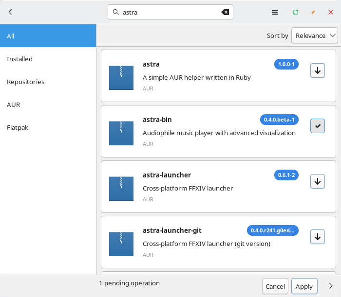Open the astra-launcher-git version 0.4.0.r241 badge
This screenshot has width=341, height=297.
(272, 230)
